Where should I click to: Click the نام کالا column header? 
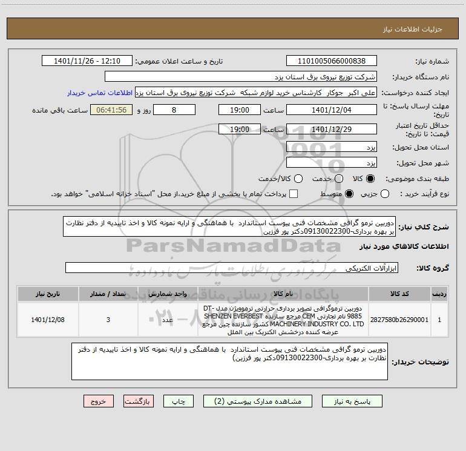pos(283,294)
